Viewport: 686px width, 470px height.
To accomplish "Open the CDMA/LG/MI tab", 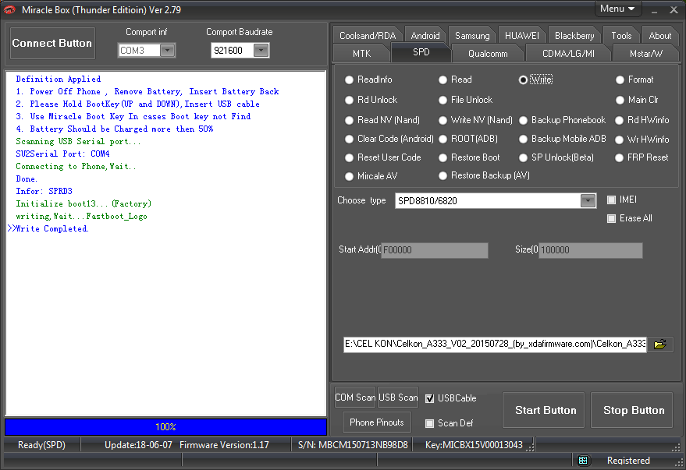I will (568, 53).
